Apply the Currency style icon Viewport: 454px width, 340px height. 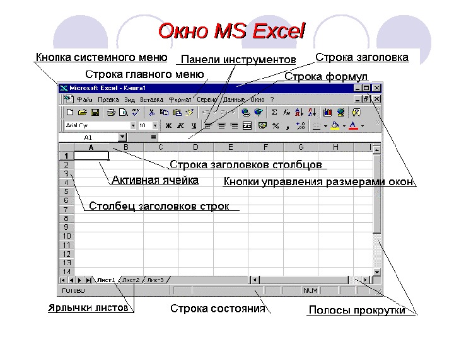click(262, 125)
